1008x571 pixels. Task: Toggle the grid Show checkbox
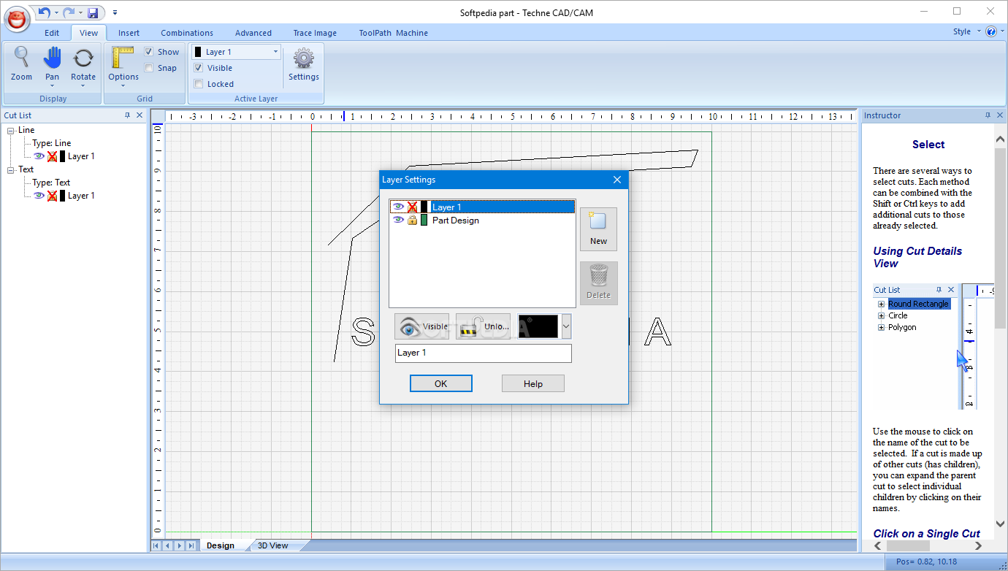coord(149,52)
